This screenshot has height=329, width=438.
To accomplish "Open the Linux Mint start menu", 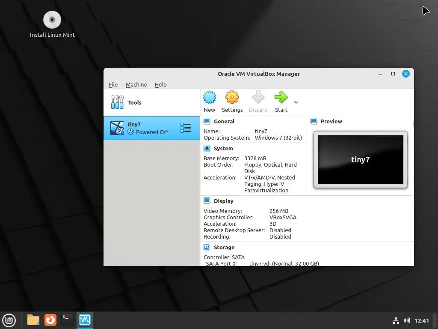I will pos(9,320).
